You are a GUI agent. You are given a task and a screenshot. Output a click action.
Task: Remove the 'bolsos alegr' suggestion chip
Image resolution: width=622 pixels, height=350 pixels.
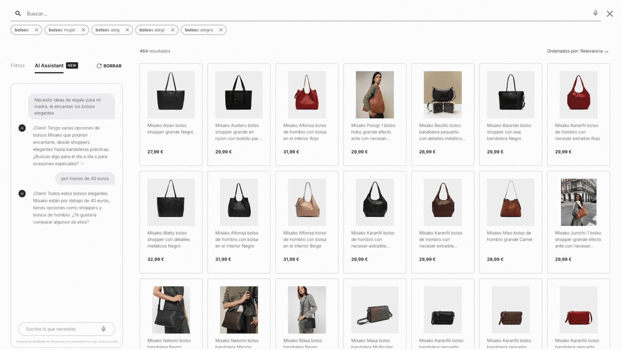(x=173, y=30)
